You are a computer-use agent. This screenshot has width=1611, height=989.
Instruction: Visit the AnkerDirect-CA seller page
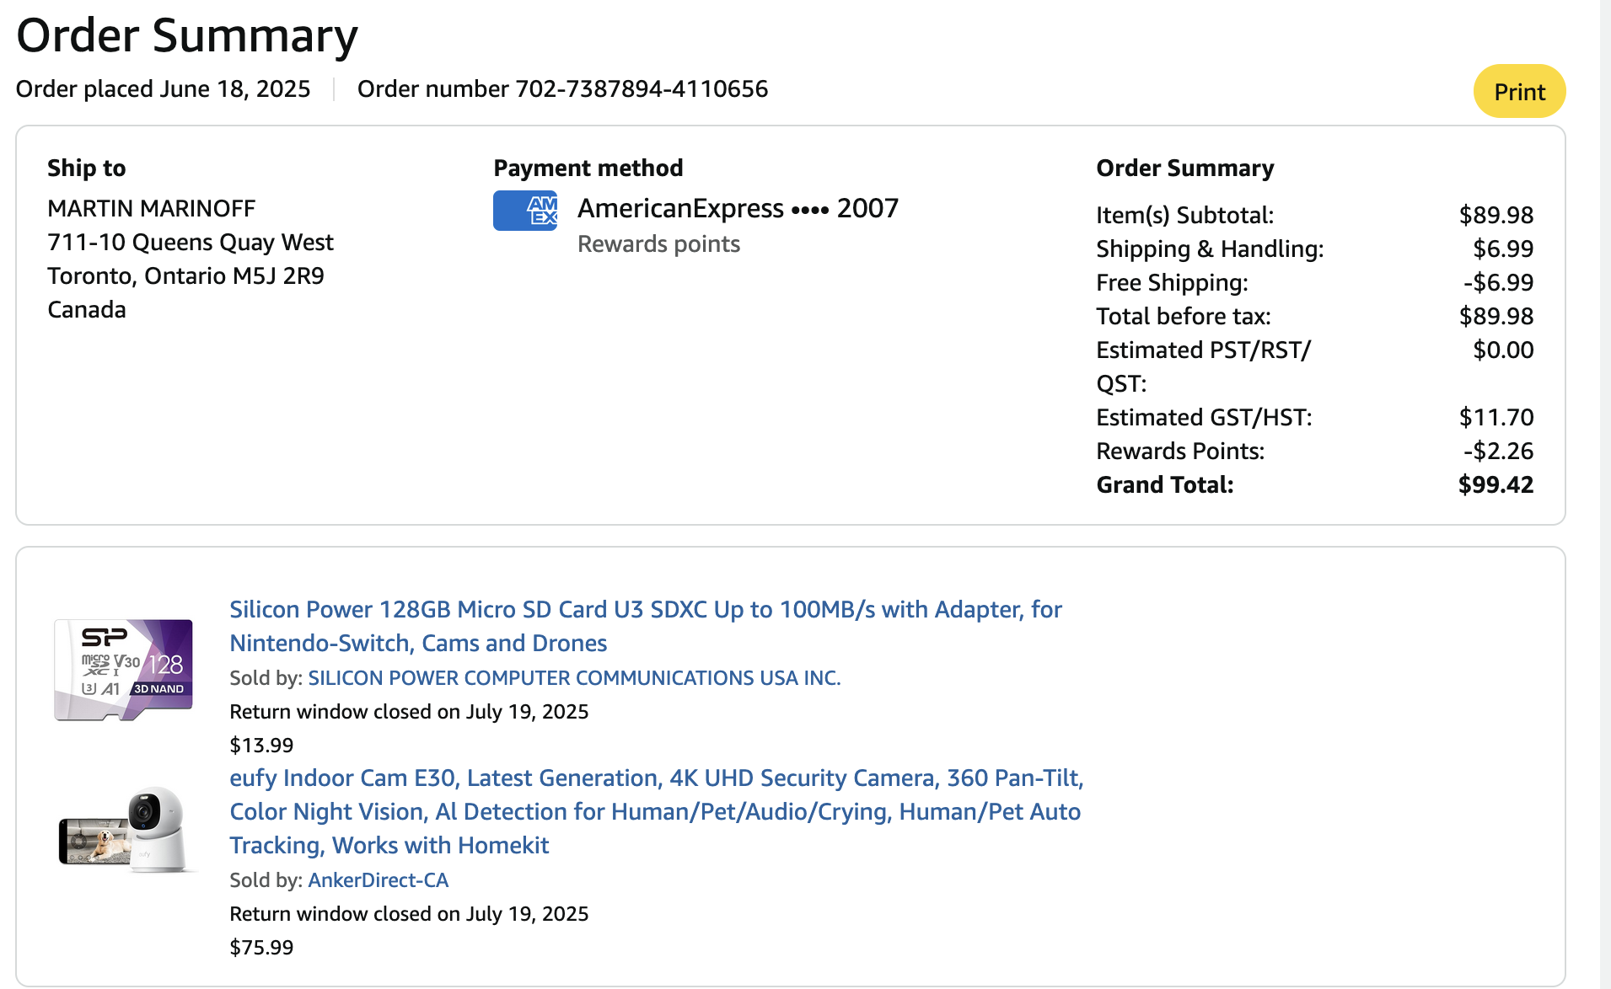[379, 880]
